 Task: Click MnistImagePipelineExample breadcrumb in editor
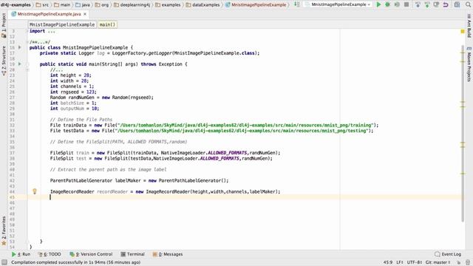point(62,24)
